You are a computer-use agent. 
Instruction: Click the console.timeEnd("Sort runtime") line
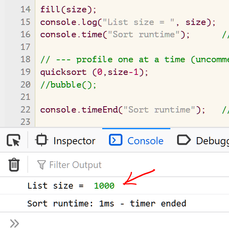(122, 110)
